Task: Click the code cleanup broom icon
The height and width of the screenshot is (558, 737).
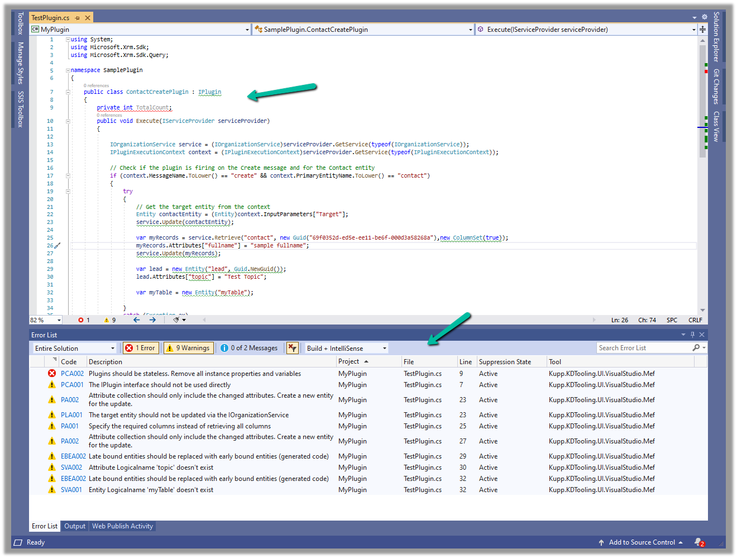Action: pos(176,320)
